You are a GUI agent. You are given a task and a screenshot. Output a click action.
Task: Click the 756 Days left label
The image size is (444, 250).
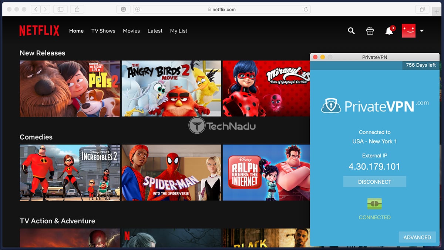click(x=421, y=65)
